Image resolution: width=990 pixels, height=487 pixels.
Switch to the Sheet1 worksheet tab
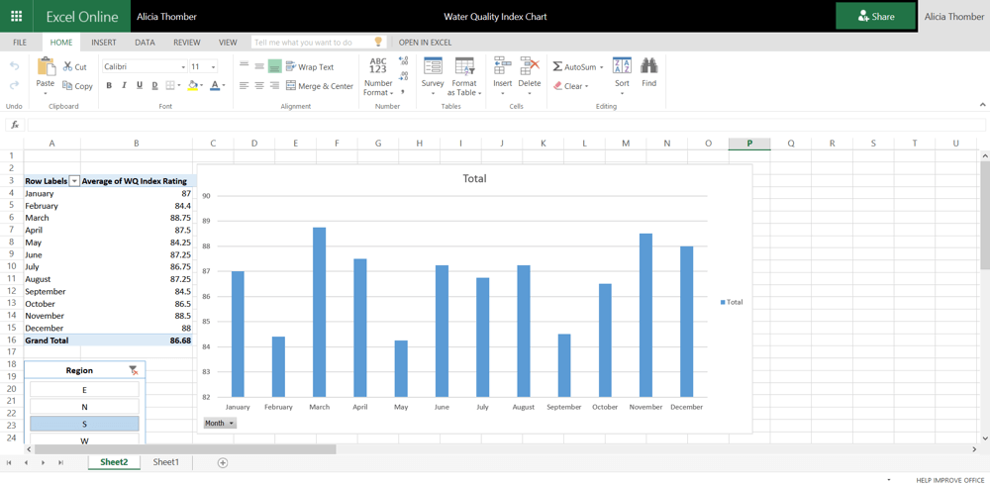point(165,462)
